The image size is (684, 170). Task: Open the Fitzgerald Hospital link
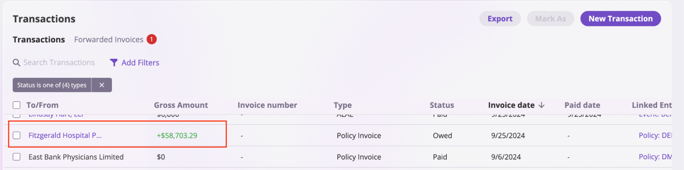pyautogui.click(x=65, y=135)
